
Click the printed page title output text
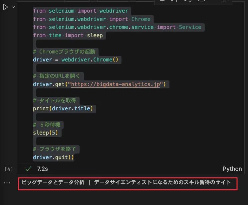click(x=126, y=182)
